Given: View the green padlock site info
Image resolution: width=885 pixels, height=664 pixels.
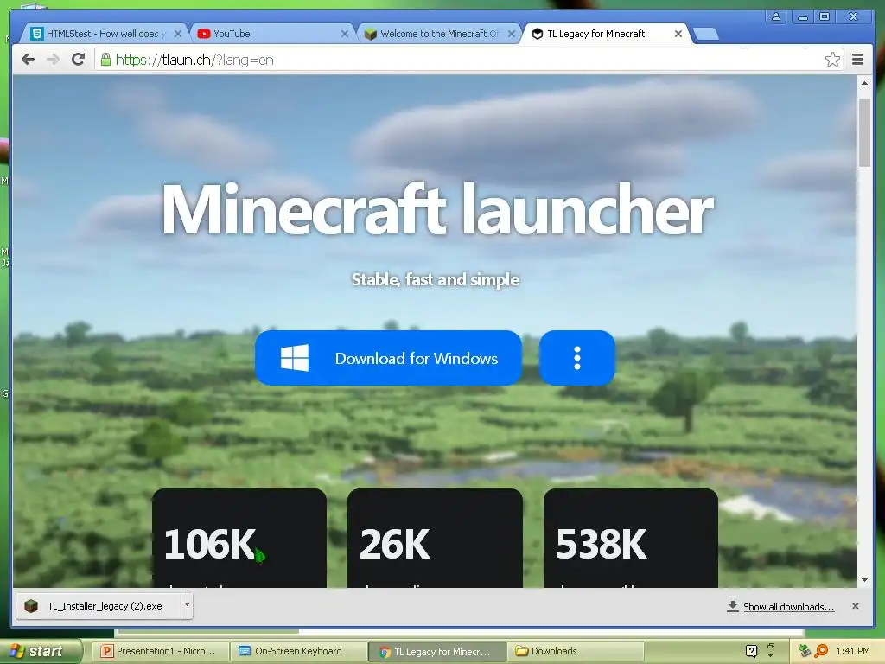Looking at the screenshot, I should point(105,60).
